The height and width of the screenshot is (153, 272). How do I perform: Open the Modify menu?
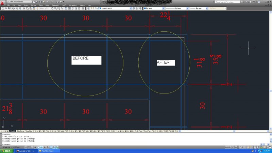(64, 5)
